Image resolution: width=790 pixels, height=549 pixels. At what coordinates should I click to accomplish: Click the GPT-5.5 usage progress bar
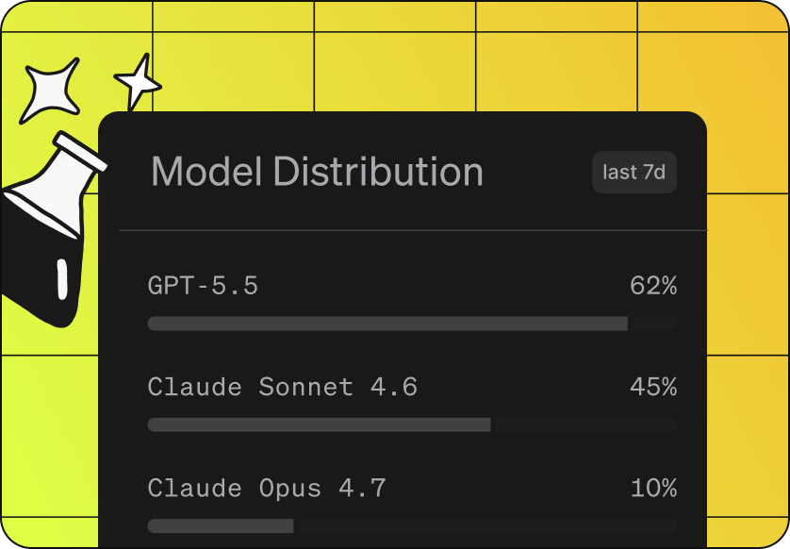tap(412, 324)
